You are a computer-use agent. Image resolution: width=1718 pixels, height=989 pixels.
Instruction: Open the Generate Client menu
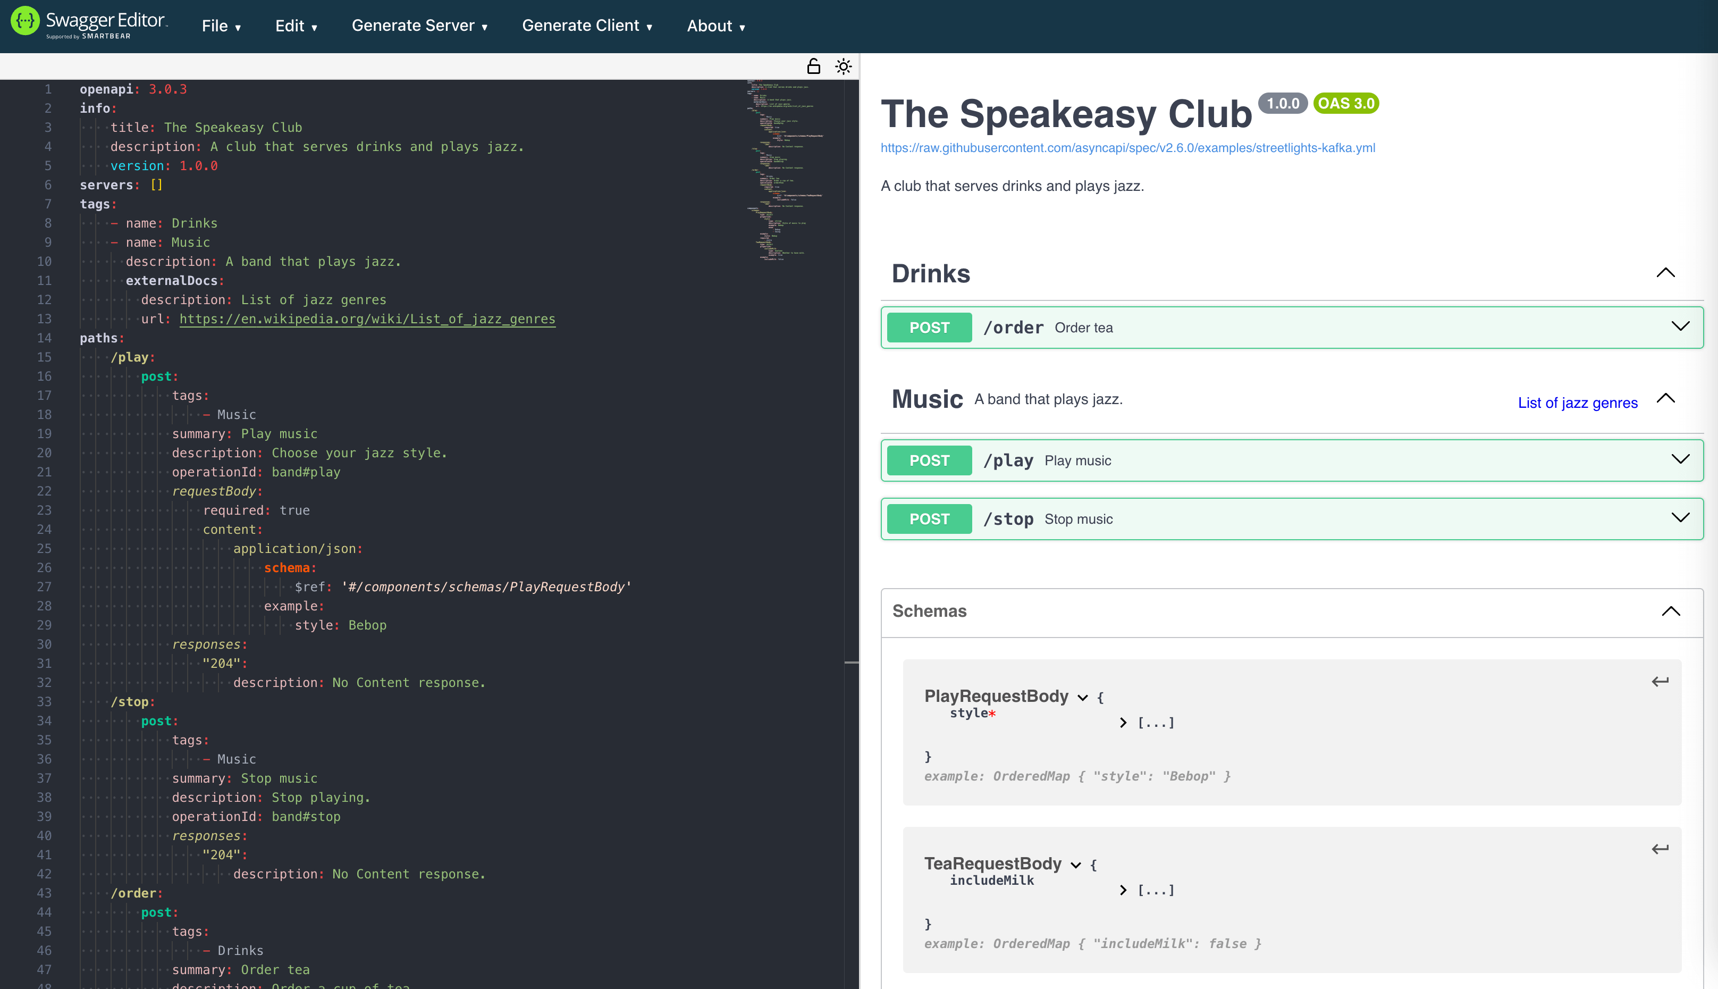pyautogui.click(x=587, y=26)
